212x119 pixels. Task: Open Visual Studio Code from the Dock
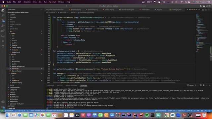pos(172,115)
